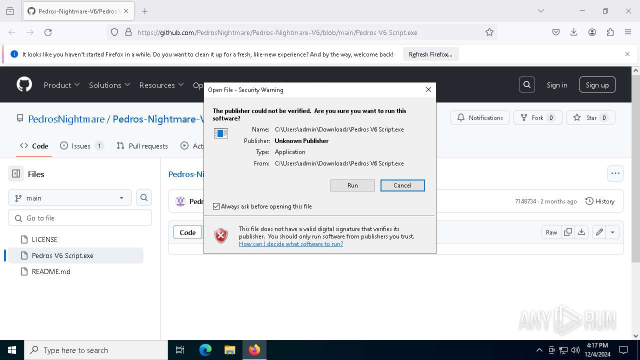Image resolution: width=640 pixels, height=360 pixels.
Task: Click the file search magnifier in Files panel
Action: click(144, 197)
